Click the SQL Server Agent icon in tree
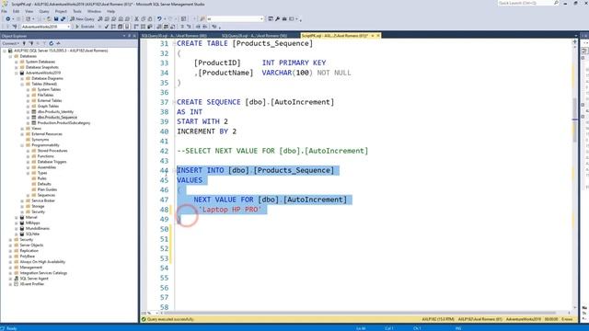The width and height of the screenshot is (589, 331). (x=17, y=279)
